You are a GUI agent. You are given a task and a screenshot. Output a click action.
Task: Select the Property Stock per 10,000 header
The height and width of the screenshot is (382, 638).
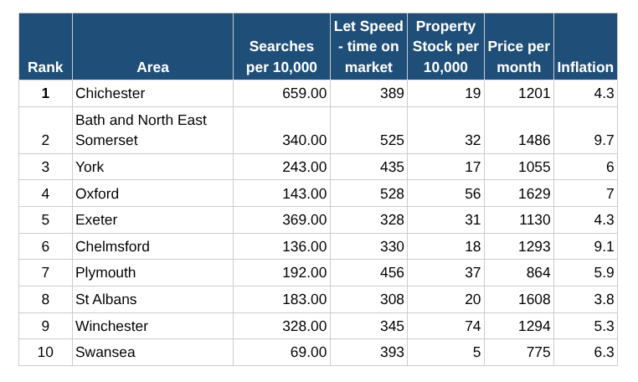point(445,47)
